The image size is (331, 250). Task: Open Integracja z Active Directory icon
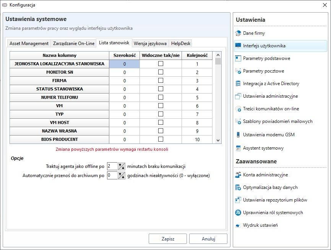point(238,84)
